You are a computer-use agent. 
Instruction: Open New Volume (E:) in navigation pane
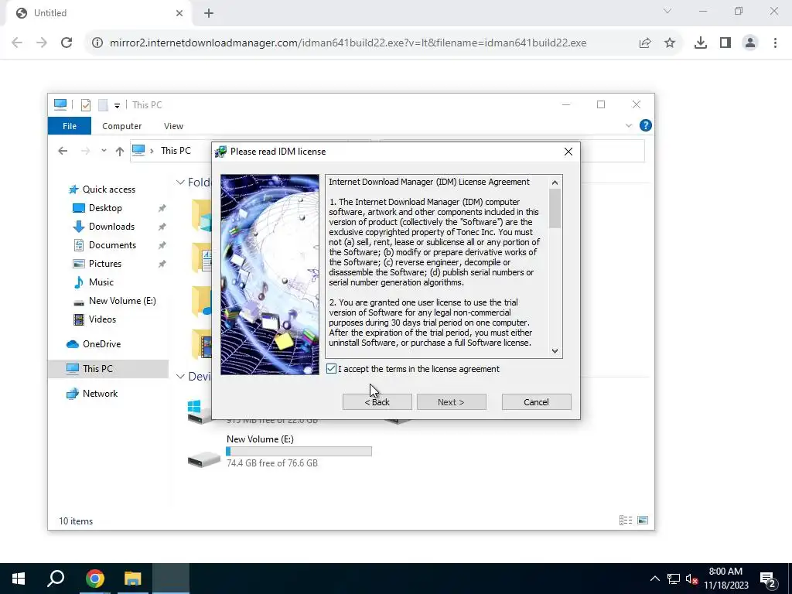click(x=122, y=301)
